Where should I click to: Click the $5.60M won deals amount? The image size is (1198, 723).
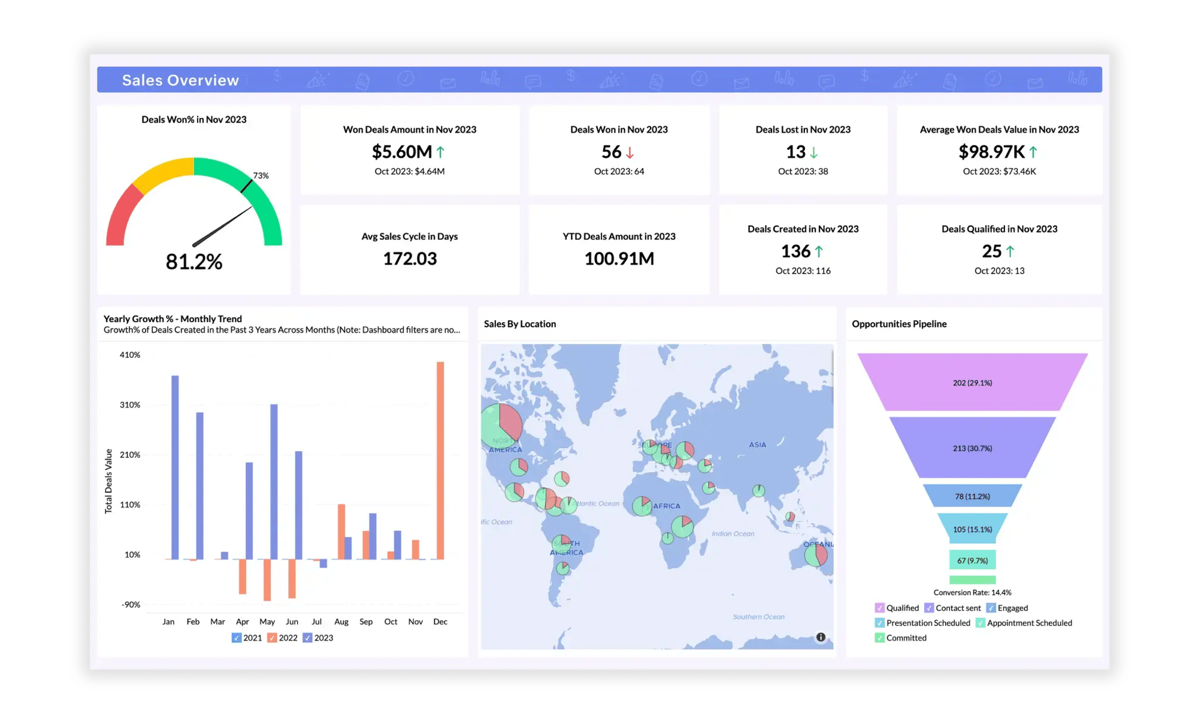coord(402,152)
